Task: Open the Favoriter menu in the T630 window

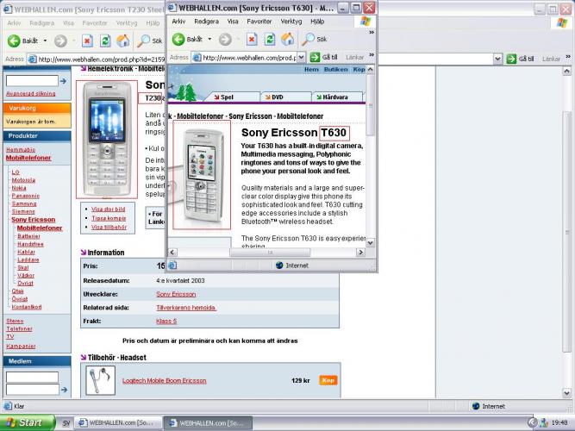Action: pos(259,20)
